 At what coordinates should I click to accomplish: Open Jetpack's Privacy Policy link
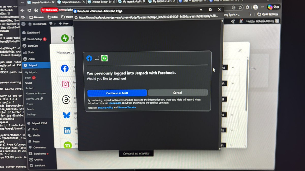[x=105, y=107]
